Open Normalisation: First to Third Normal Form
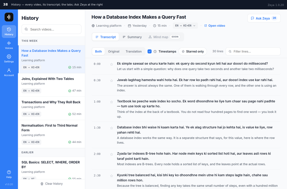The width and height of the screenshot is (287, 189). click(x=51, y=134)
